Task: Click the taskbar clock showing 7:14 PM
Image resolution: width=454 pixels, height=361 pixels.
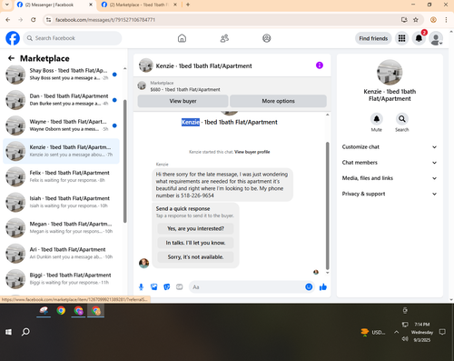Action: [422, 332]
